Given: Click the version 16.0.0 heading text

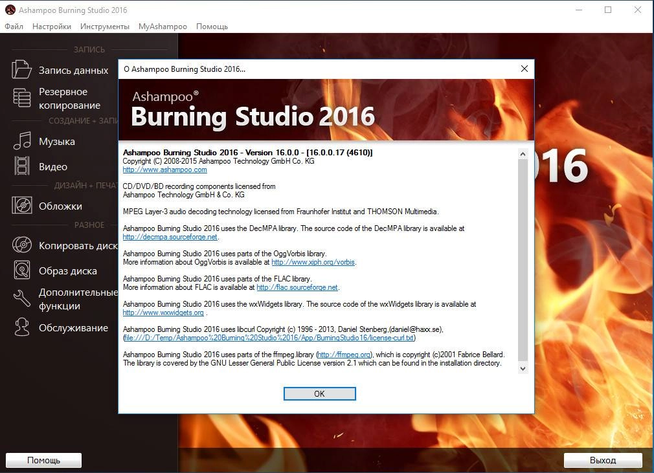Looking at the screenshot, I should 248,153.
